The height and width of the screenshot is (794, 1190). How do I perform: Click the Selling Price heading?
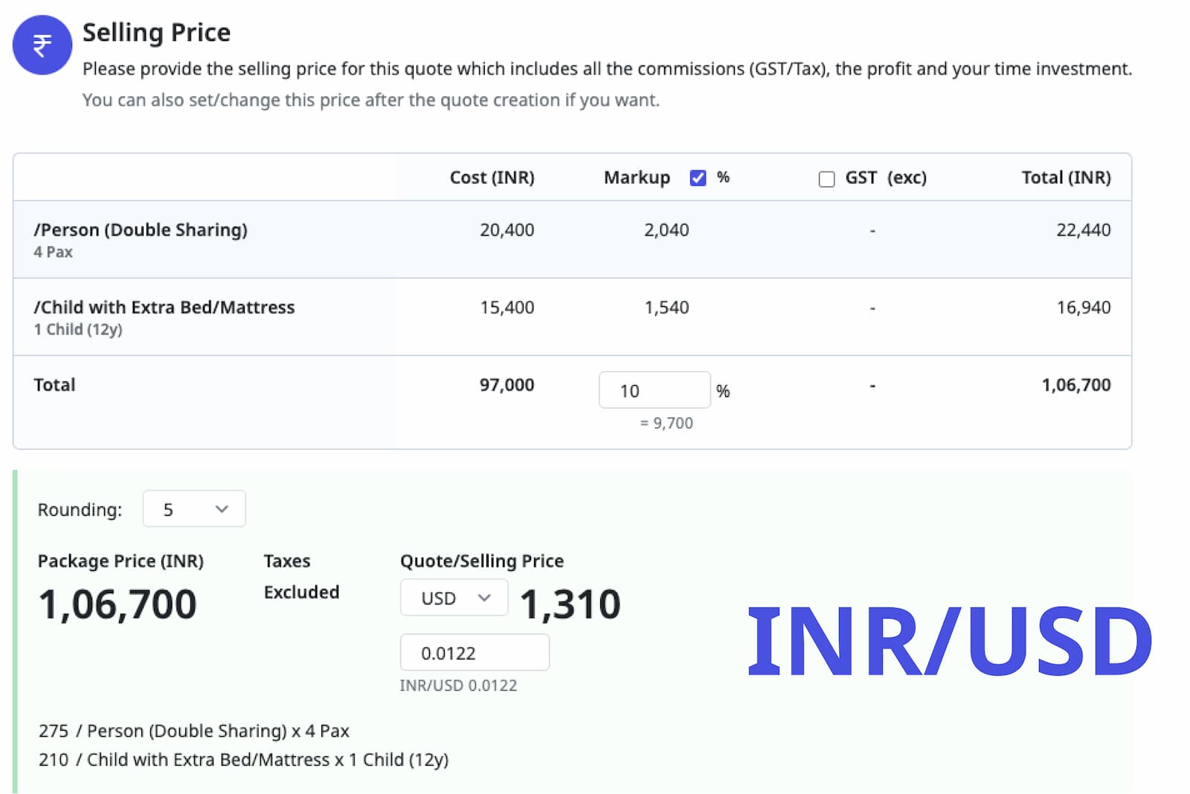[x=156, y=33]
